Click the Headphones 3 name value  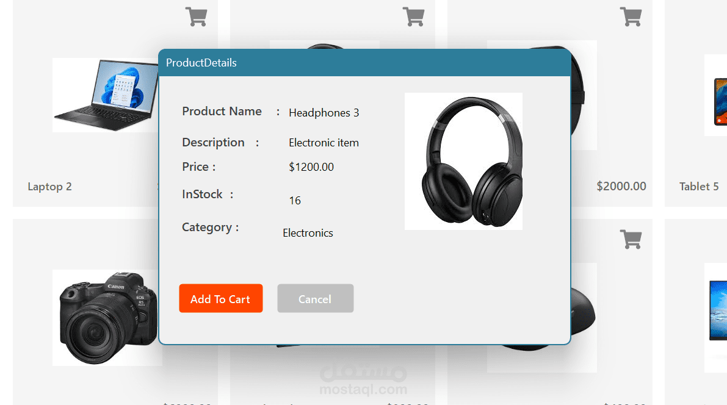click(324, 113)
